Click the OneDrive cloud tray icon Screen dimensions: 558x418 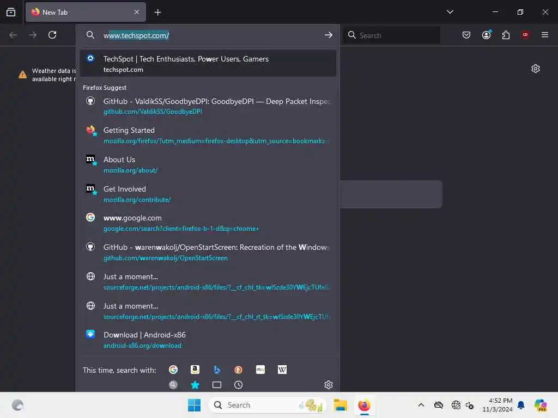click(x=439, y=405)
